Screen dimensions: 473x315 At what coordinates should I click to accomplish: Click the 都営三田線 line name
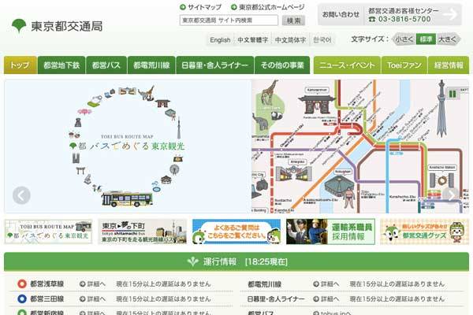point(47,299)
